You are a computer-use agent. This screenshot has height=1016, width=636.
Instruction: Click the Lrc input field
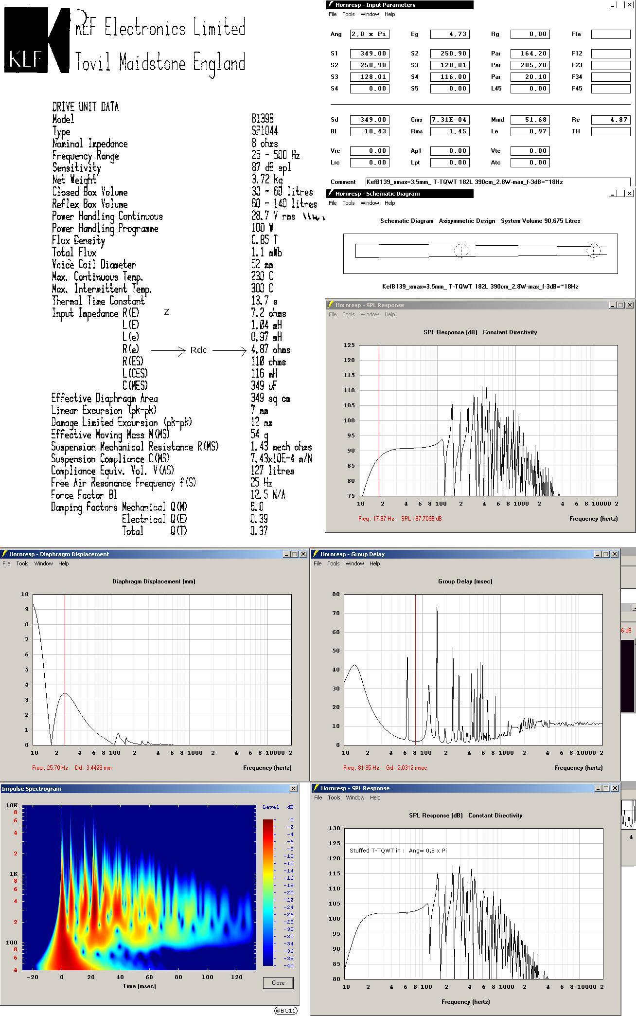pyautogui.click(x=370, y=163)
